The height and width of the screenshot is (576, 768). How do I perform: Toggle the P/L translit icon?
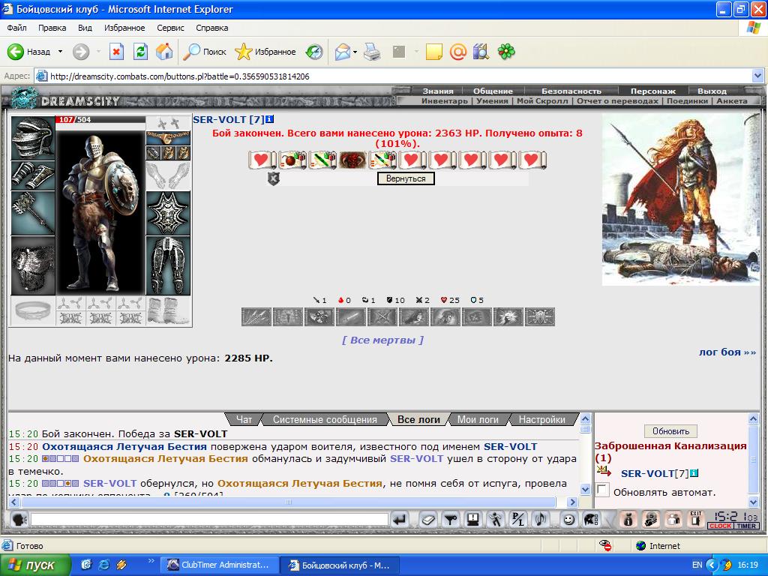[x=517, y=519]
